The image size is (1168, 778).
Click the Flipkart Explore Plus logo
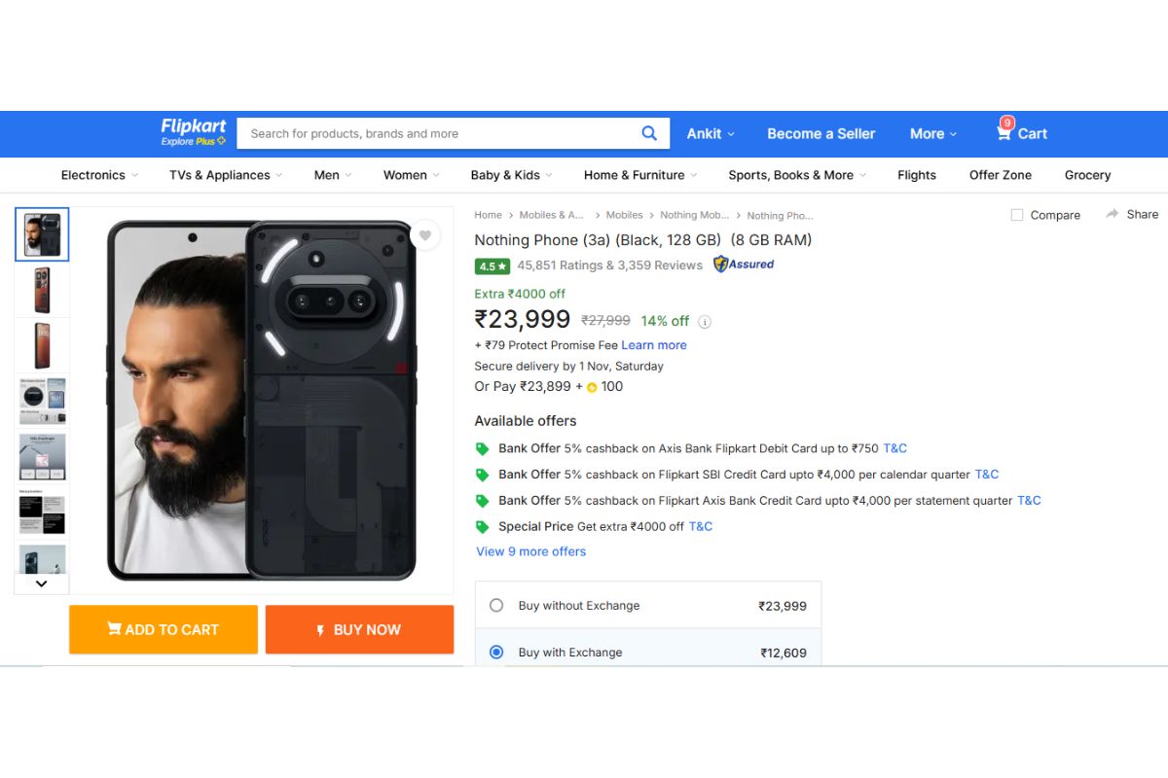coord(194,132)
